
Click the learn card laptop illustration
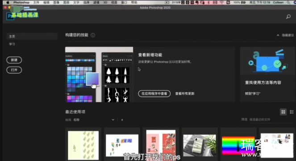(x=268, y=61)
